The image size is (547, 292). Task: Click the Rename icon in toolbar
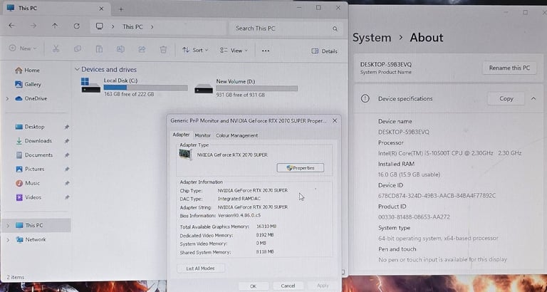click(x=120, y=50)
